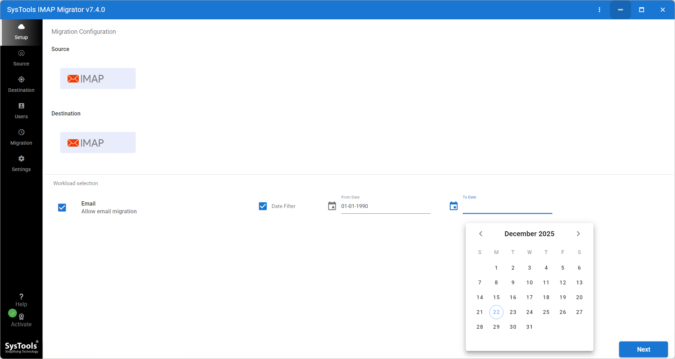Image resolution: width=675 pixels, height=359 pixels.
Task: Uncheck the Date Filter option
Action: click(x=263, y=206)
